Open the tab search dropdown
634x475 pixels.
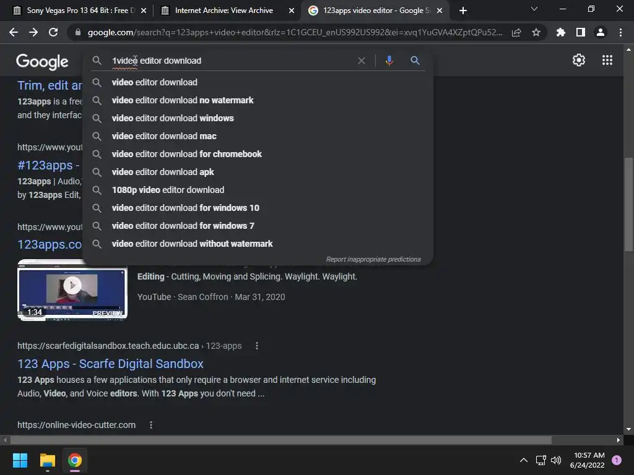pyautogui.click(x=534, y=9)
